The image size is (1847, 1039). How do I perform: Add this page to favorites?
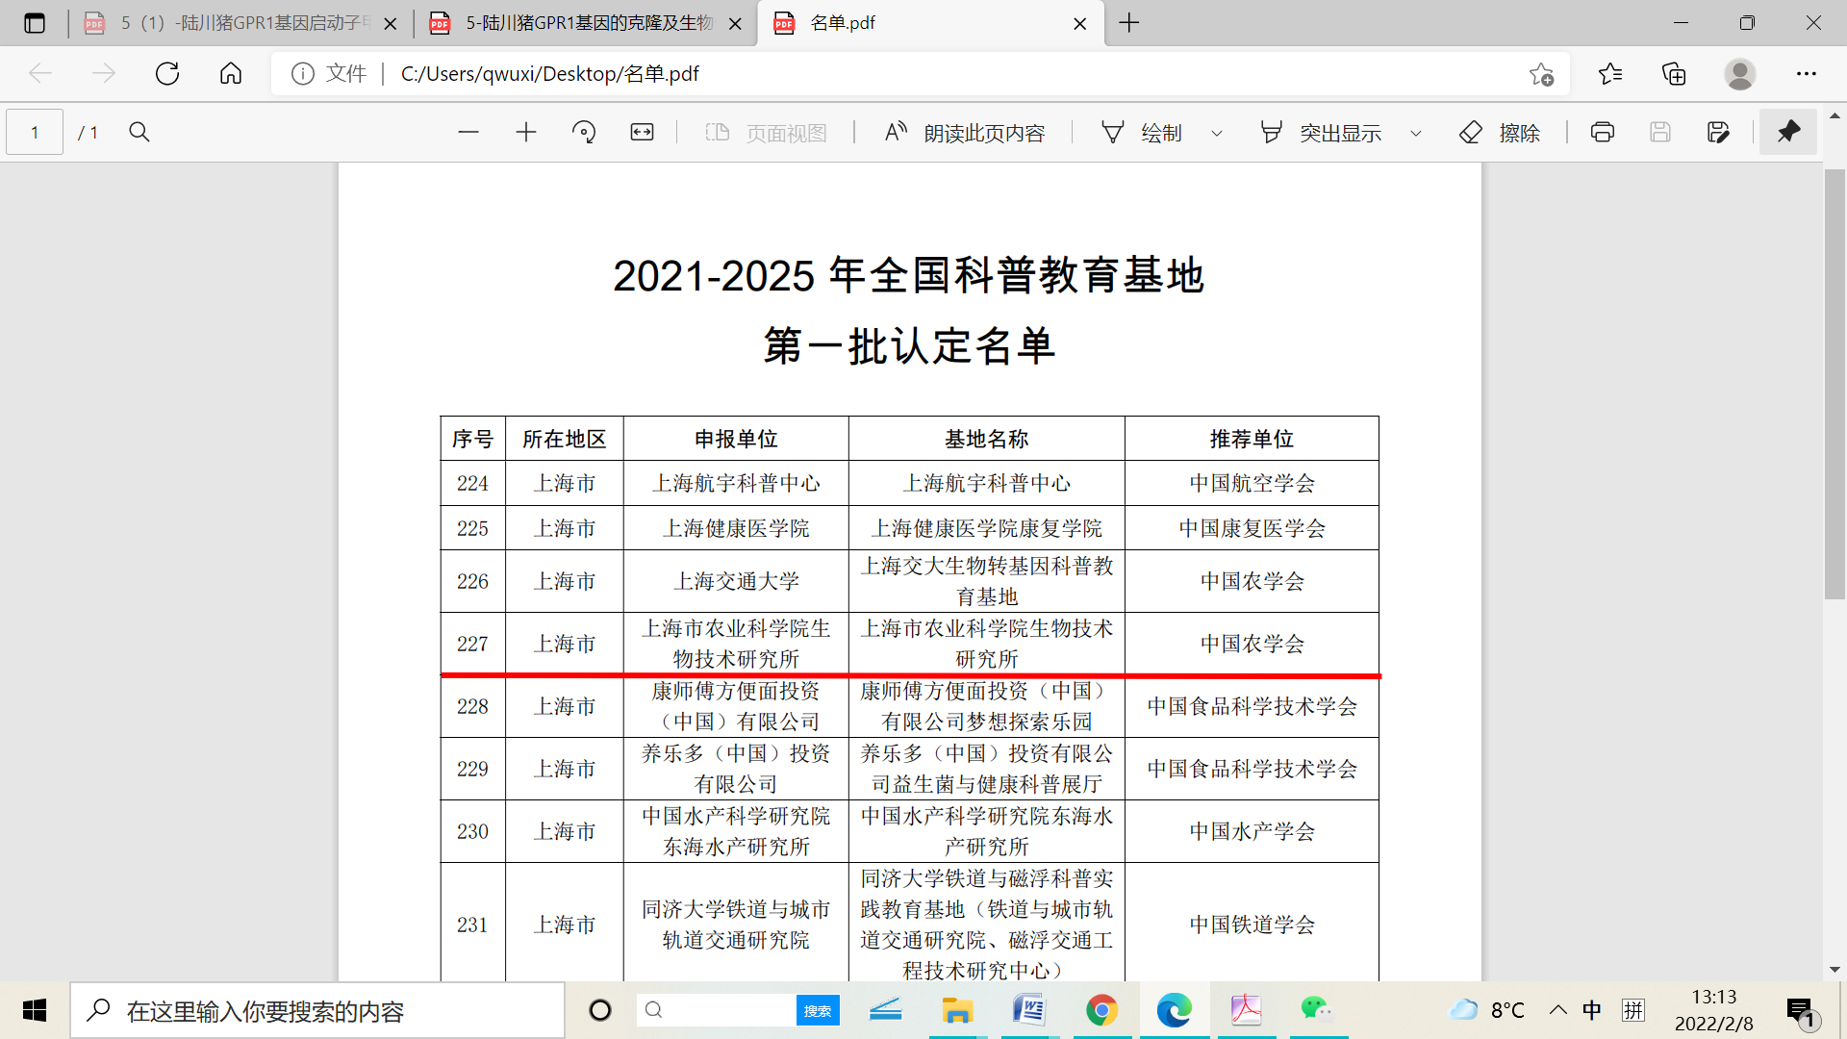pyautogui.click(x=1541, y=74)
